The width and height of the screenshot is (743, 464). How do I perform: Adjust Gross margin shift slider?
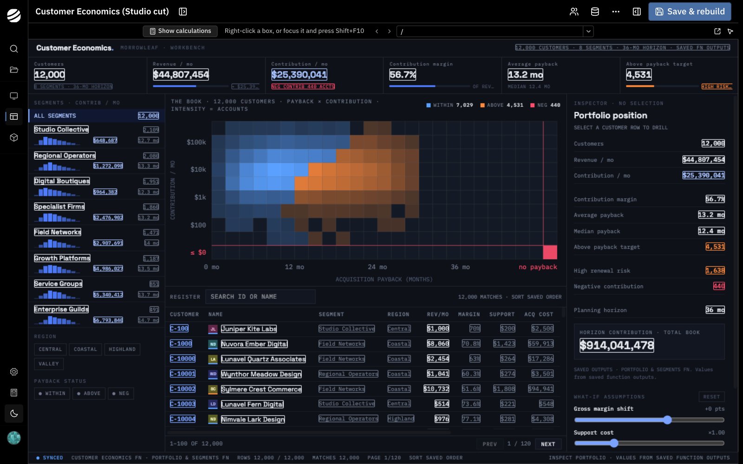[x=649, y=420]
